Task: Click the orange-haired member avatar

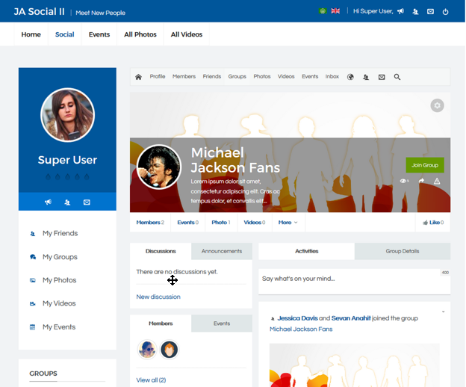Action: 169,349
